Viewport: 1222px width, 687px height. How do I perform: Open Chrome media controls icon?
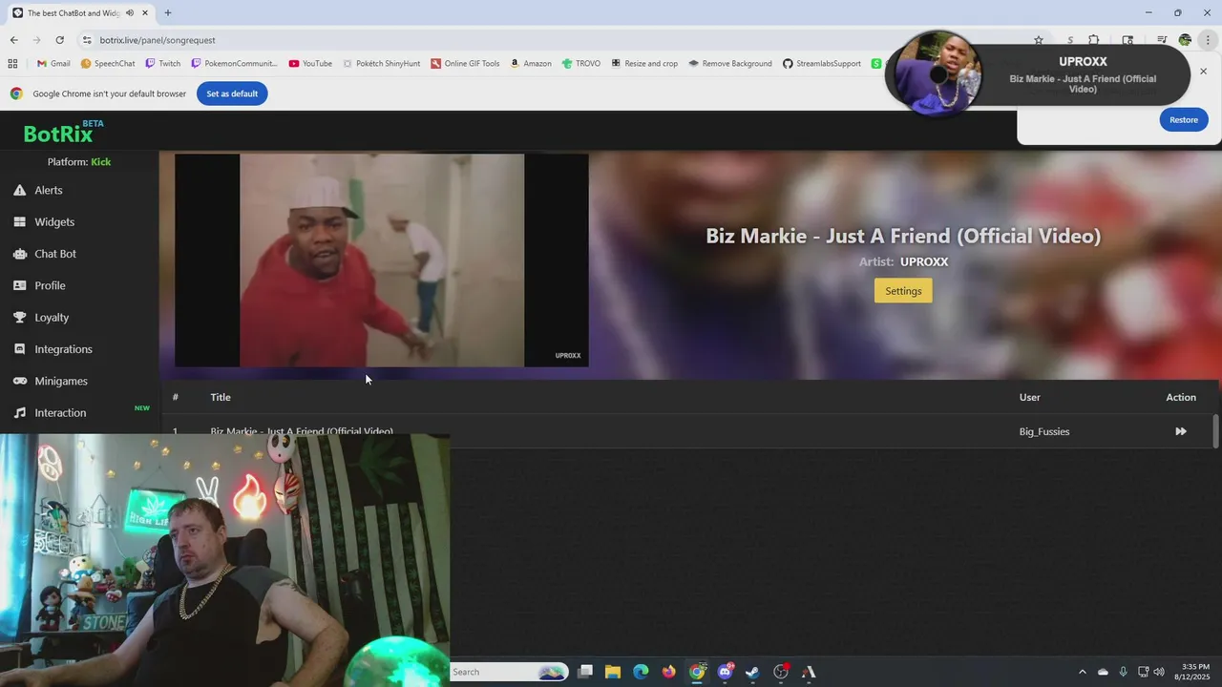1162,40
